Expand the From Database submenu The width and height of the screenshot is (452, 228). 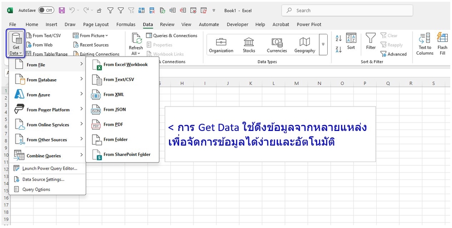click(48, 80)
